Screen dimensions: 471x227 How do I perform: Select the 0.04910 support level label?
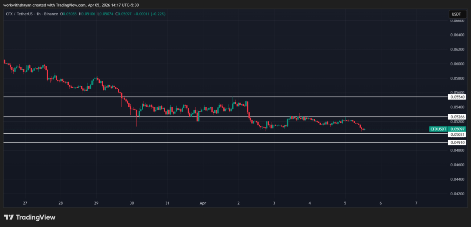[457, 142]
